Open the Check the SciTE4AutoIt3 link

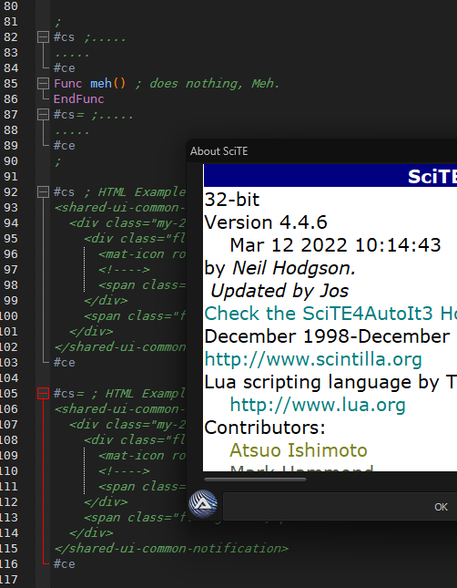330,314
